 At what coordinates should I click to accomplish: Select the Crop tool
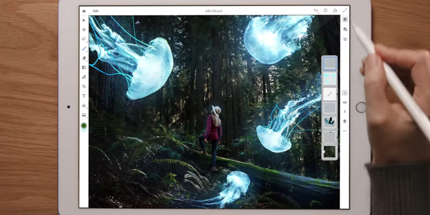(x=84, y=87)
